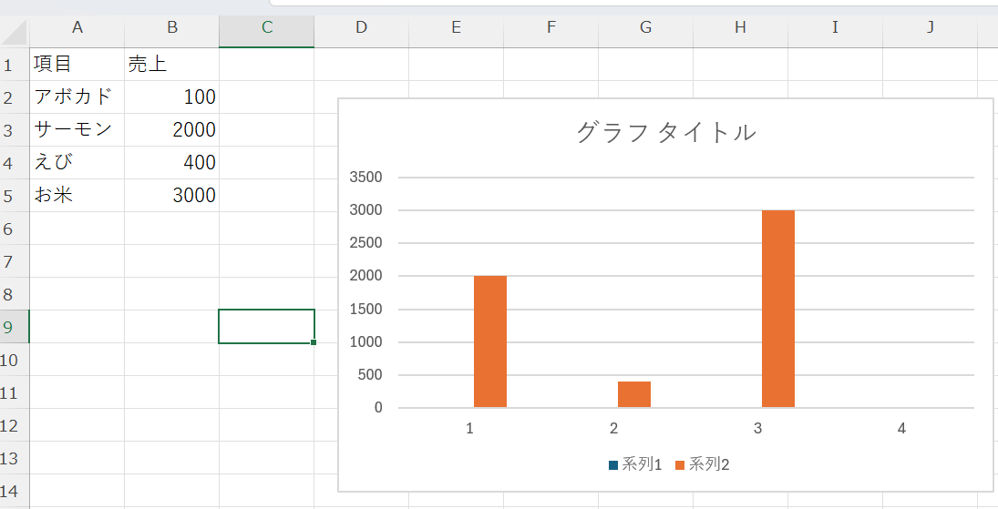Click column J header

(930, 27)
